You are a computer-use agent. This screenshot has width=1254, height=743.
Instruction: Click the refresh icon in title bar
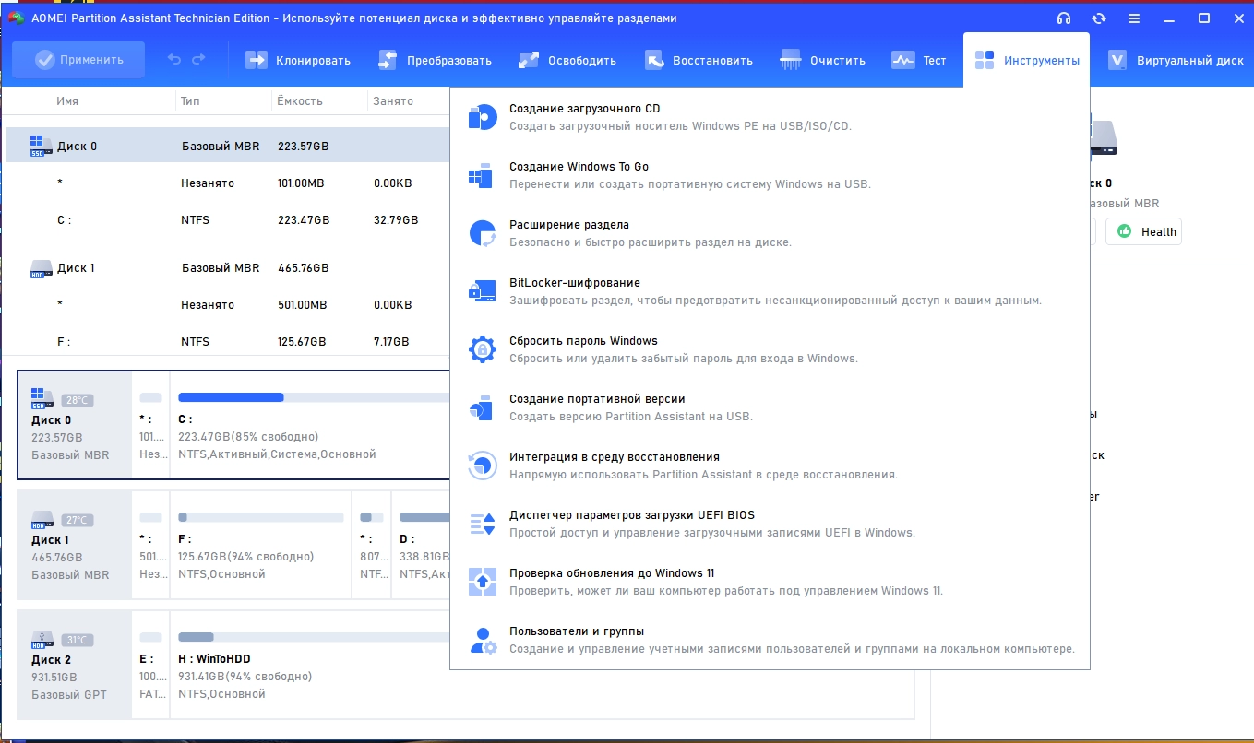click(1099, 18)
